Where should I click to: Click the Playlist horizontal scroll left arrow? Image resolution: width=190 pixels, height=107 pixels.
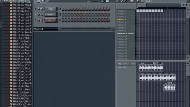(x=139, y=5)
